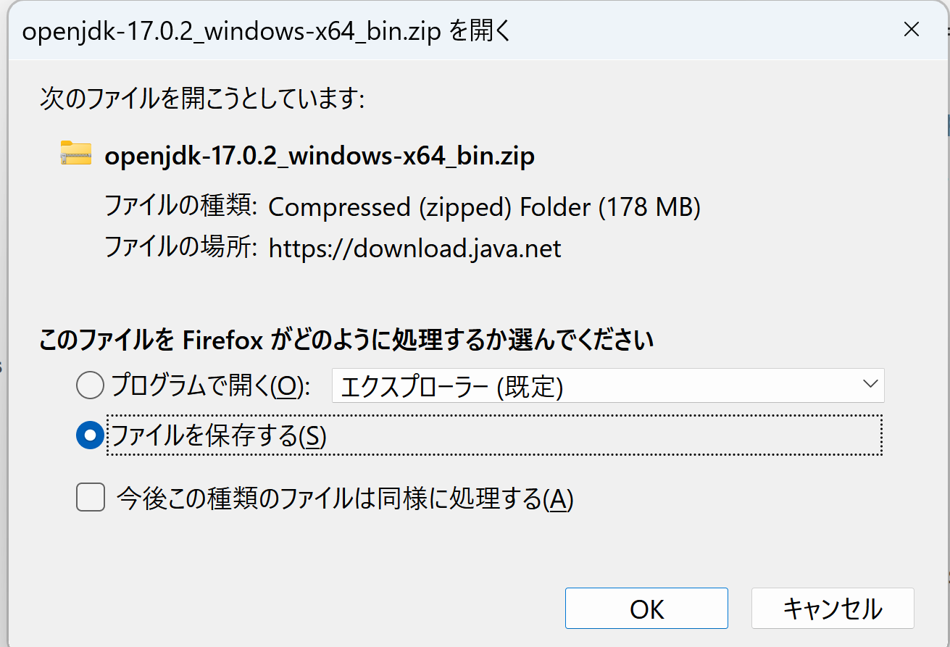Click the ファイルを保存する(S) label text
This screenshot has width=950, height=647.
click(217, 435)
